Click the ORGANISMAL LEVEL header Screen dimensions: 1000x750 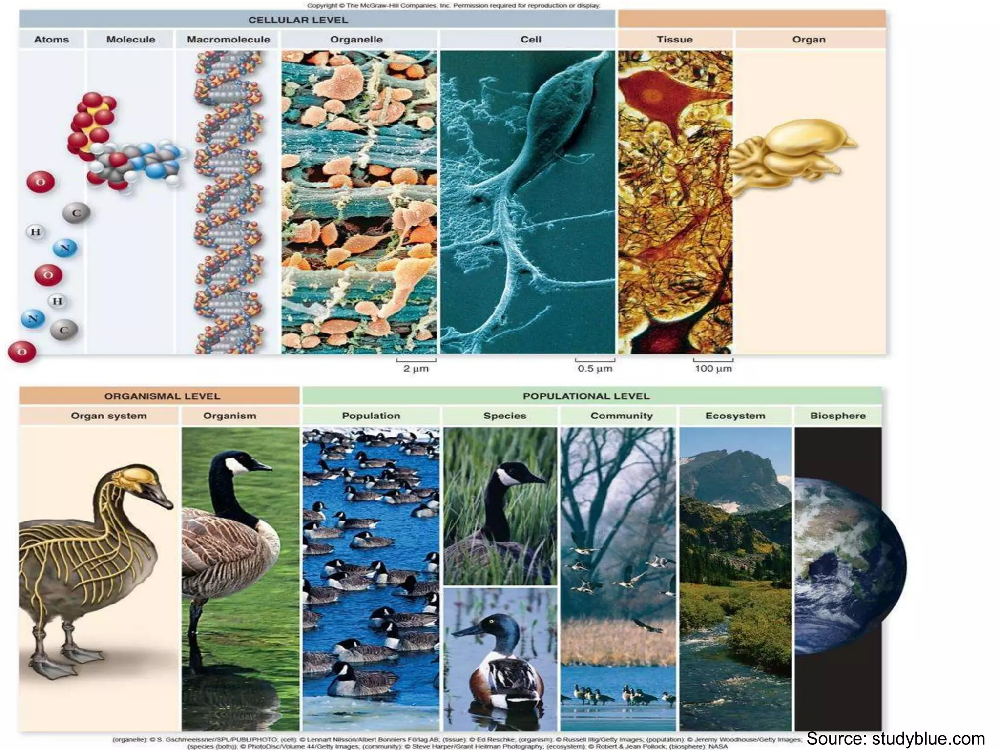162,396
